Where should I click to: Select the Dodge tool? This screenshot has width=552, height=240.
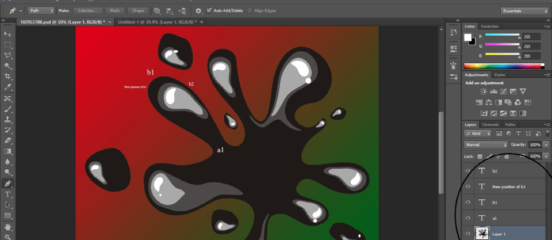pos(7,172)
